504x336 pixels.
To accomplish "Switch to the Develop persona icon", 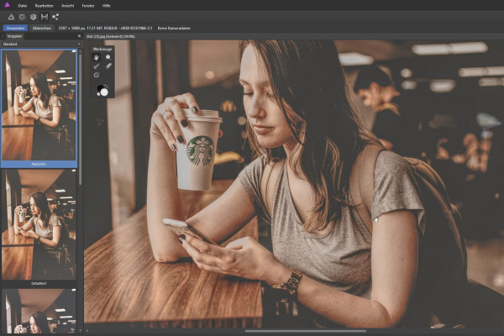I will [33, 17].
